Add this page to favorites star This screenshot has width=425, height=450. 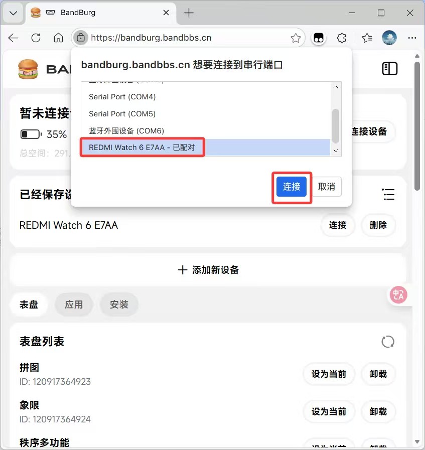click(296, 38)
